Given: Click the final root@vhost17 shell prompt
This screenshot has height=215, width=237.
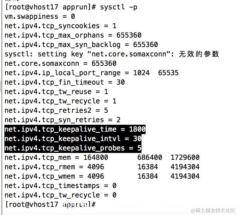Looking at the screenshot, I should (x=50, y=204).
